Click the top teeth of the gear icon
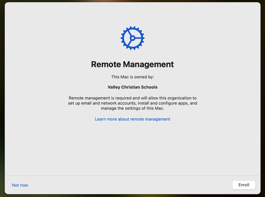Screen dimensions: 265x197 132,28
